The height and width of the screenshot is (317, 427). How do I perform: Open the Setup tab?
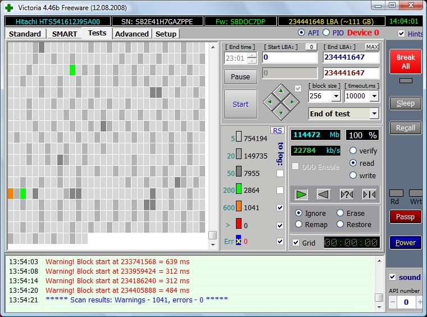tap(166, 34)
